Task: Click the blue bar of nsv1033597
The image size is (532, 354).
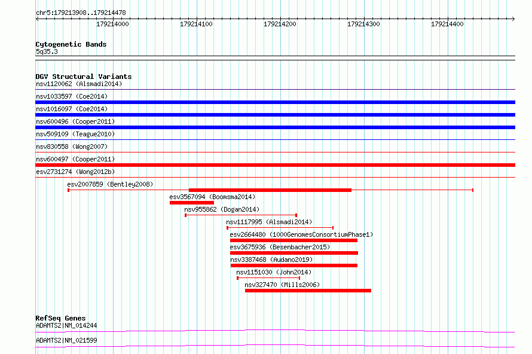Action: [275, 102]
